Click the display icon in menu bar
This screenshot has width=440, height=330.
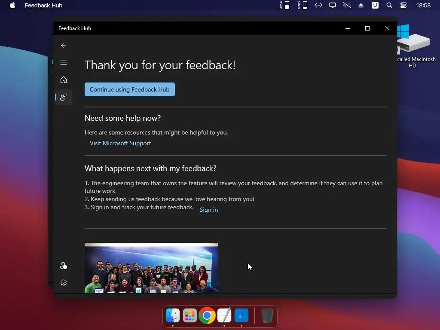[333, 5]
